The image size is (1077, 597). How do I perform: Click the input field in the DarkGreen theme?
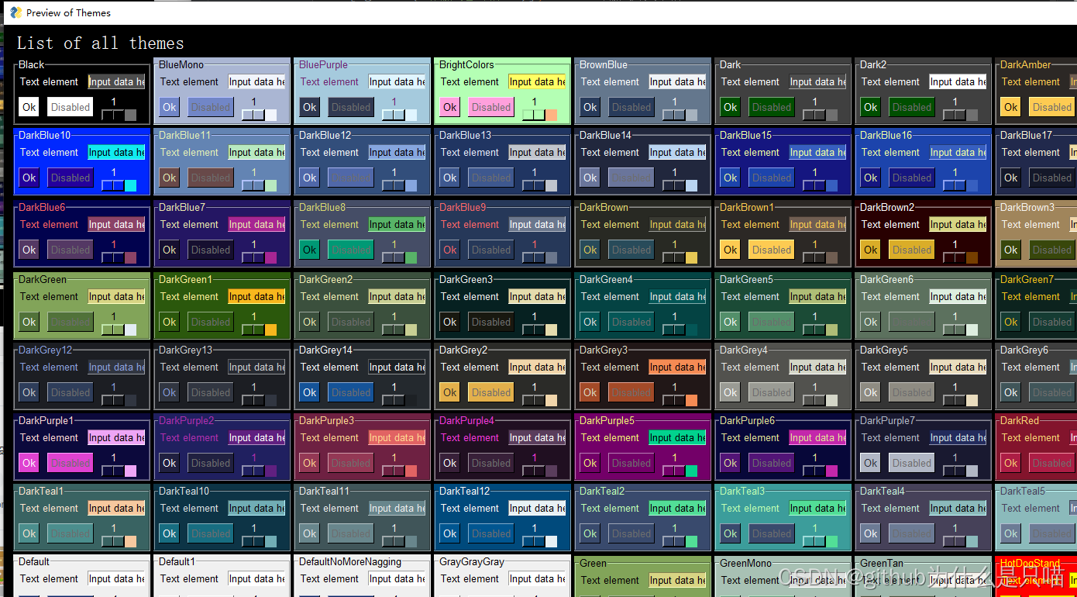coord(116,296)
